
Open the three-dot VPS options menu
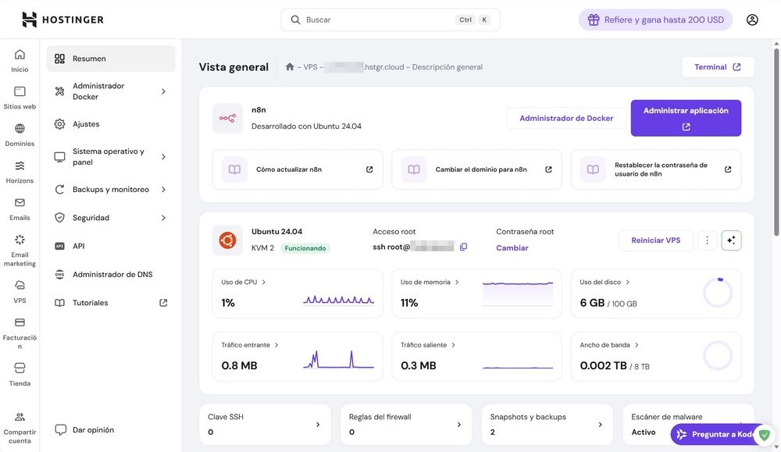coord(707,240)
